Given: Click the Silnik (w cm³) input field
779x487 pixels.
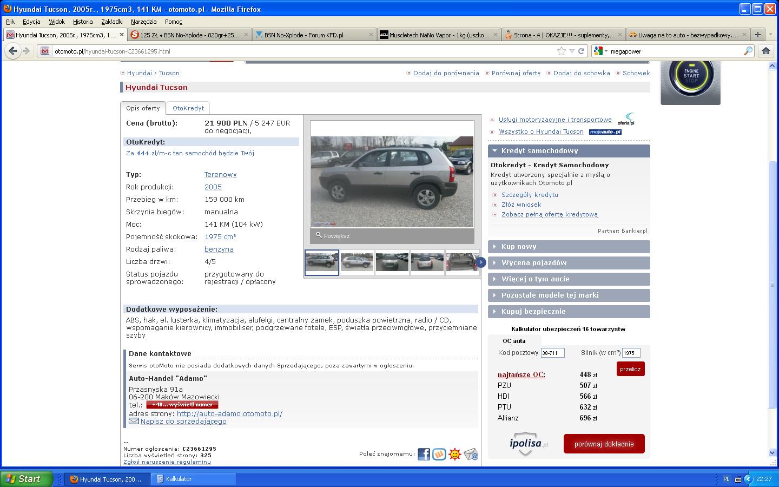Looking at the screenshot, I should (631, 353).
